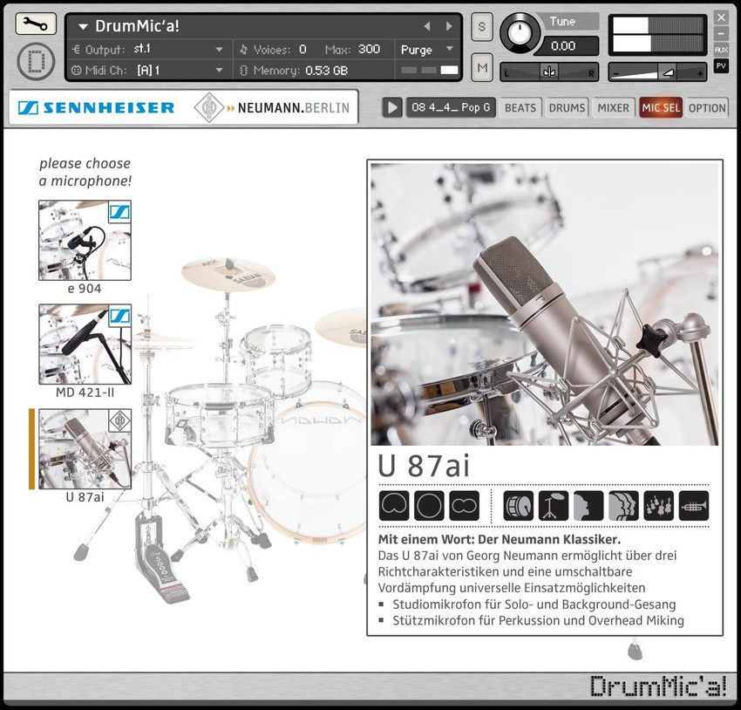Screen dimensions: 741x710
Task: Switch to the MIXER tab
Action: point(614,108)
